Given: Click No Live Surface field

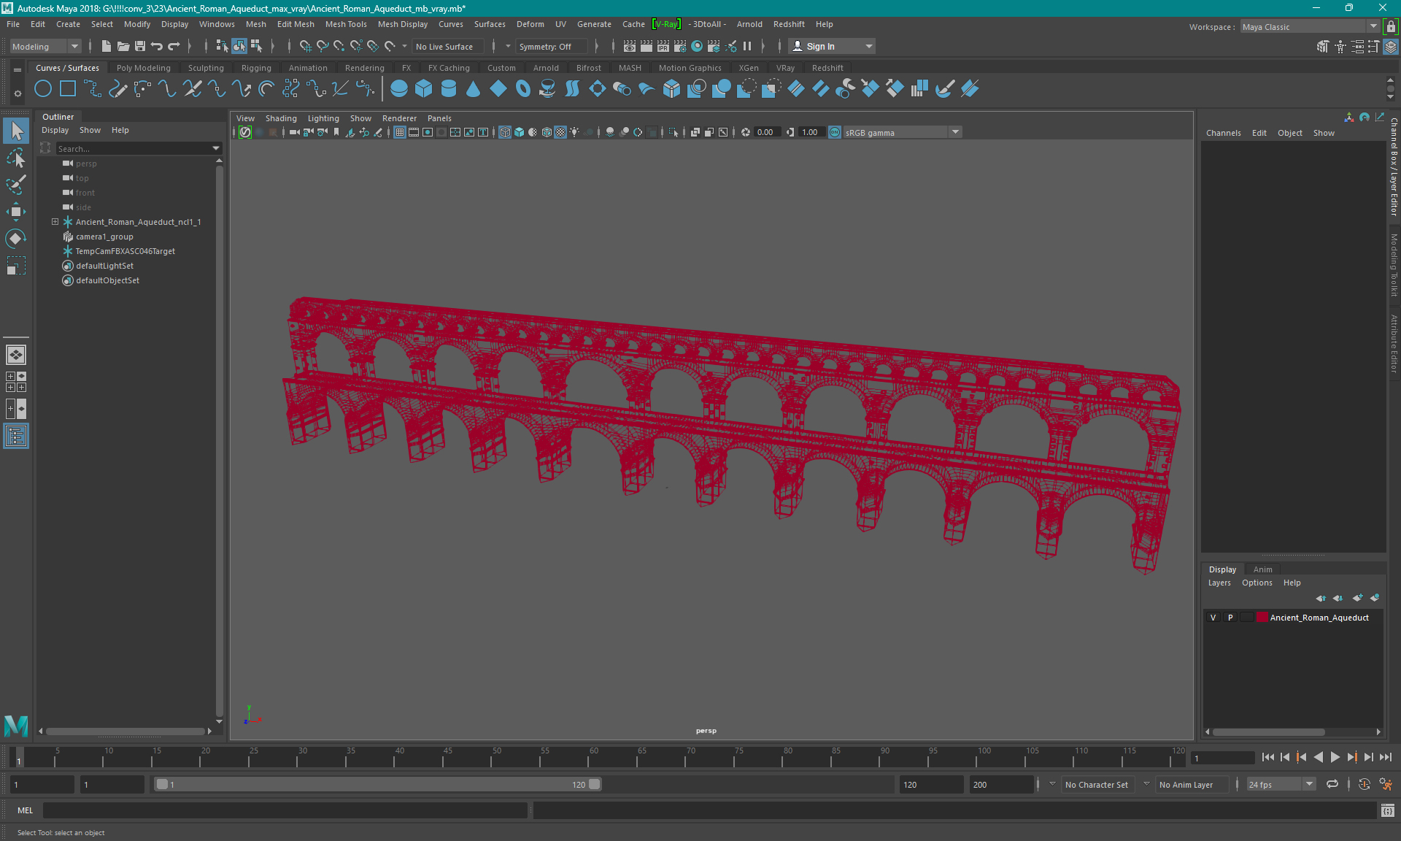Looking at the screenshot, I should tap(448, 47).
